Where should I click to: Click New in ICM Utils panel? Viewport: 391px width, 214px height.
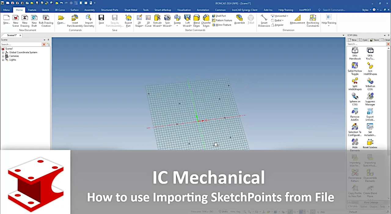(x=353, y=40)
